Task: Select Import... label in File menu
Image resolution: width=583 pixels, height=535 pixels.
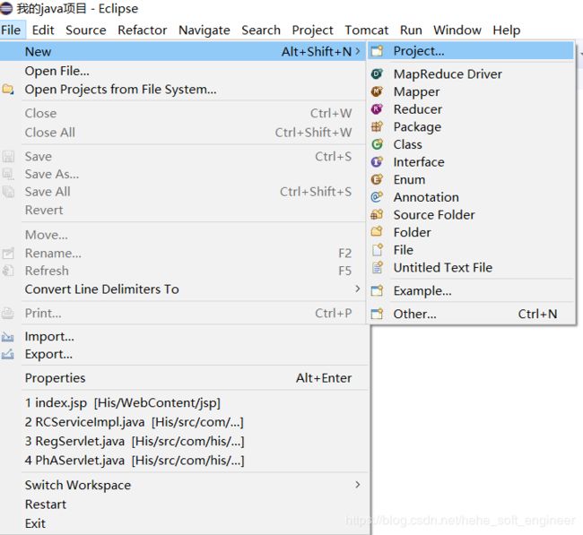Action: 49,337
